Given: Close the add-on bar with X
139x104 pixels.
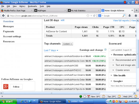Looking at the screenshot, I should pos(2,96).
